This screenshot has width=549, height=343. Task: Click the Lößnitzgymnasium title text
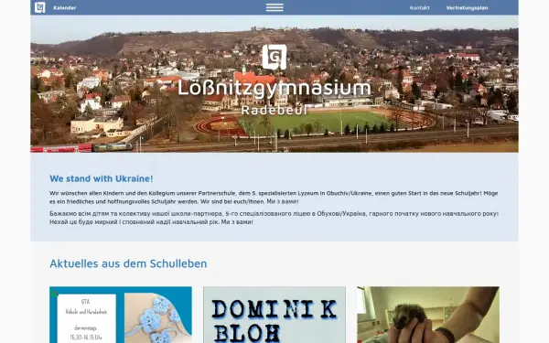[x=274, y=88]
